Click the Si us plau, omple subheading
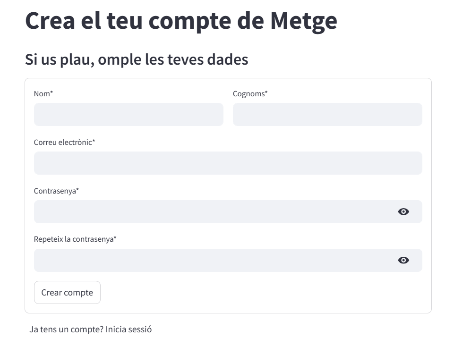The image size is (454, 346). [137, 60]
